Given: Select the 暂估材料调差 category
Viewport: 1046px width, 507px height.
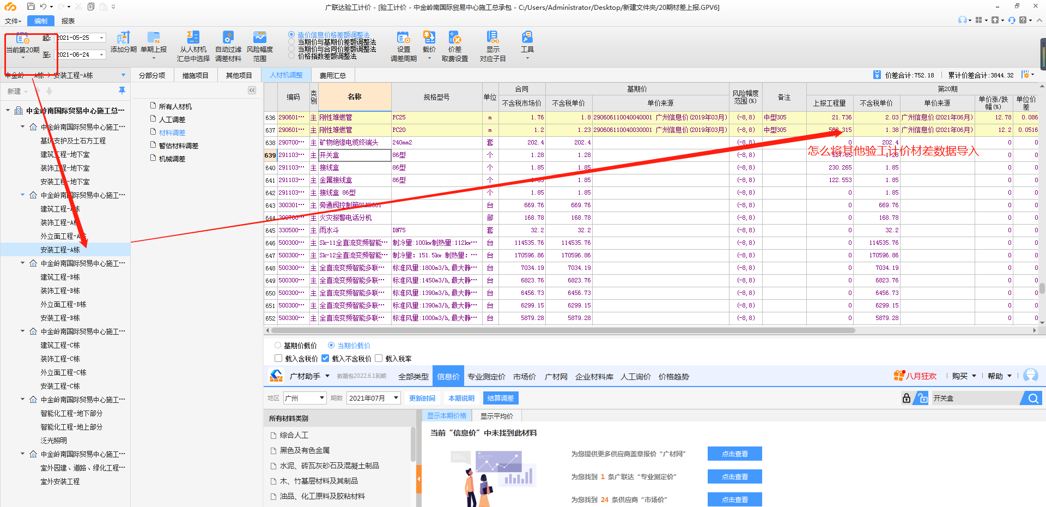Looking at the screenshot, I should (x=178, y=146).
